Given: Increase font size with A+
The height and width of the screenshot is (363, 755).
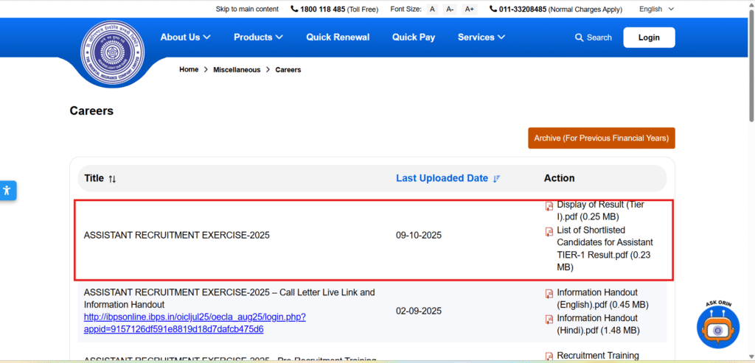Looking at the screenshot, I should pyautogui.click(x=469, y=9).
